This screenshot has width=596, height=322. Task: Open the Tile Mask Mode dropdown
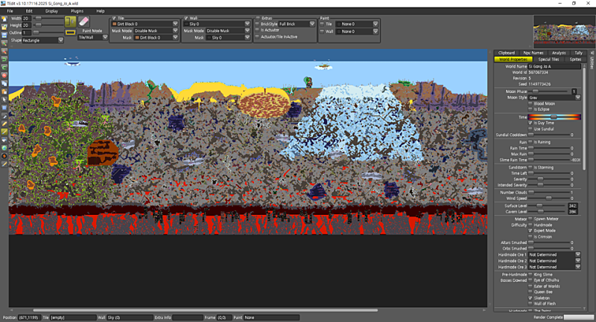[156, 30]
